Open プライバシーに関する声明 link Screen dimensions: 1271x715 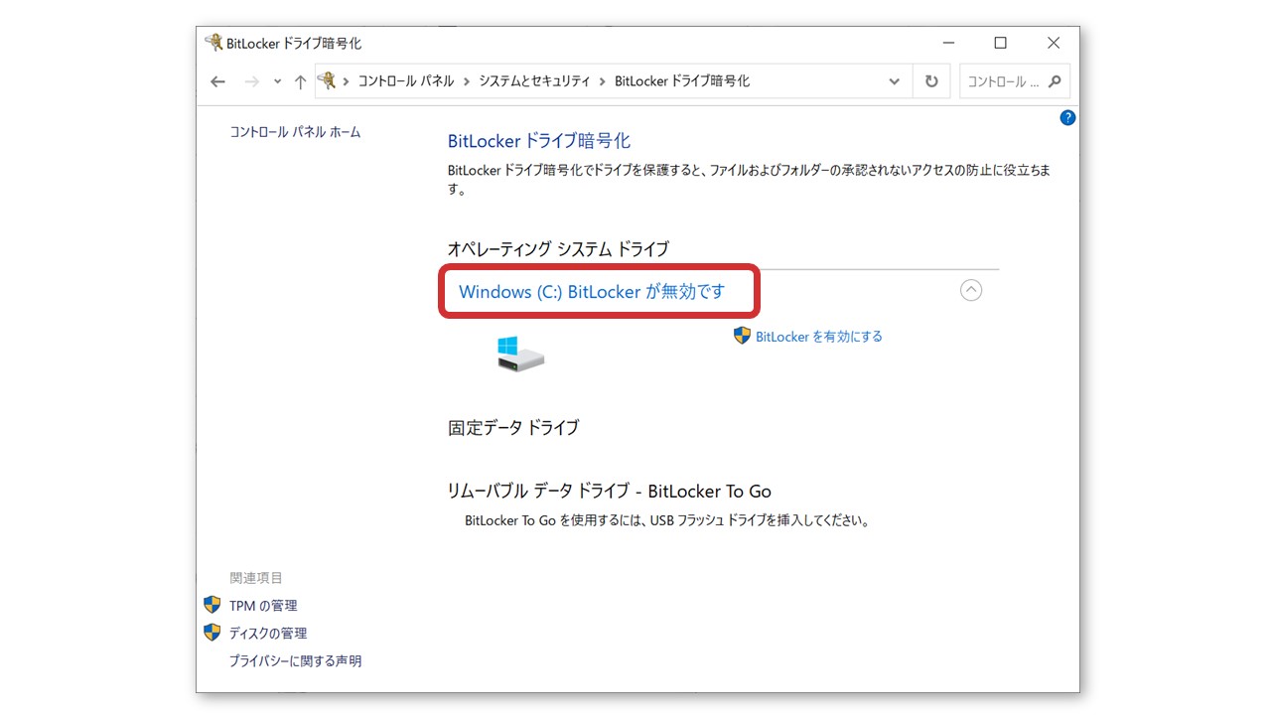295,660
